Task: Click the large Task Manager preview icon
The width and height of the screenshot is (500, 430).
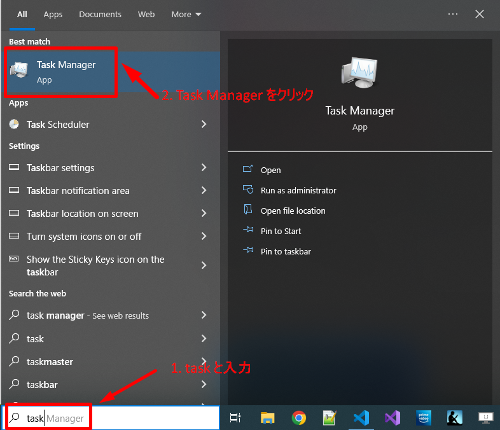Action: pyautogui.click(x=359, y=73)
